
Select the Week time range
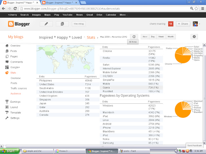tap(161, 37)
